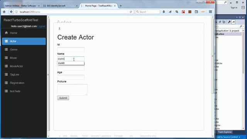Open the site information icon in address bar
This screenshot has height=139, width=247.
[x=16, y=12]
